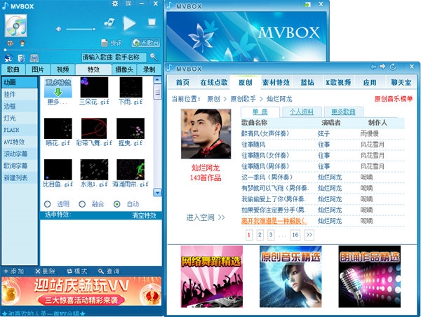Click the playback progress slider handle
The image size is (421, 317).
click(x=5, y=50)
